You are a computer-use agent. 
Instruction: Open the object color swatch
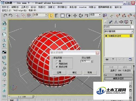132,27
